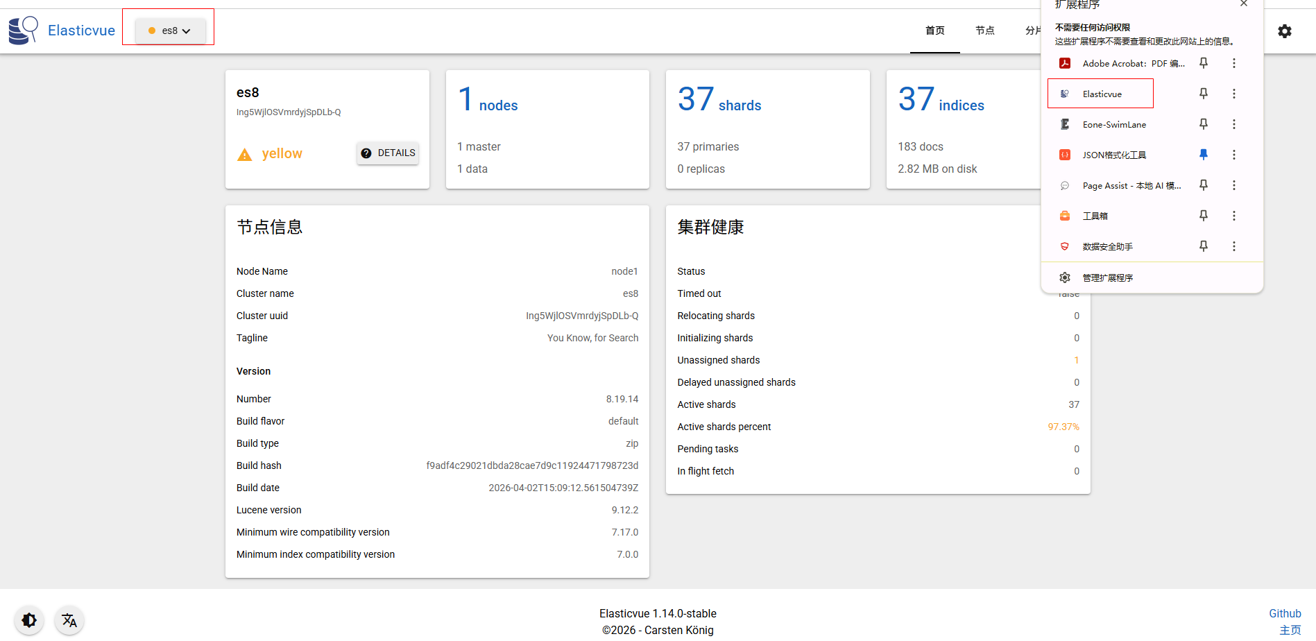Open the 主页 homepage link
This screenshot has width=1316, height=641.
click(x=1290, y=630)
